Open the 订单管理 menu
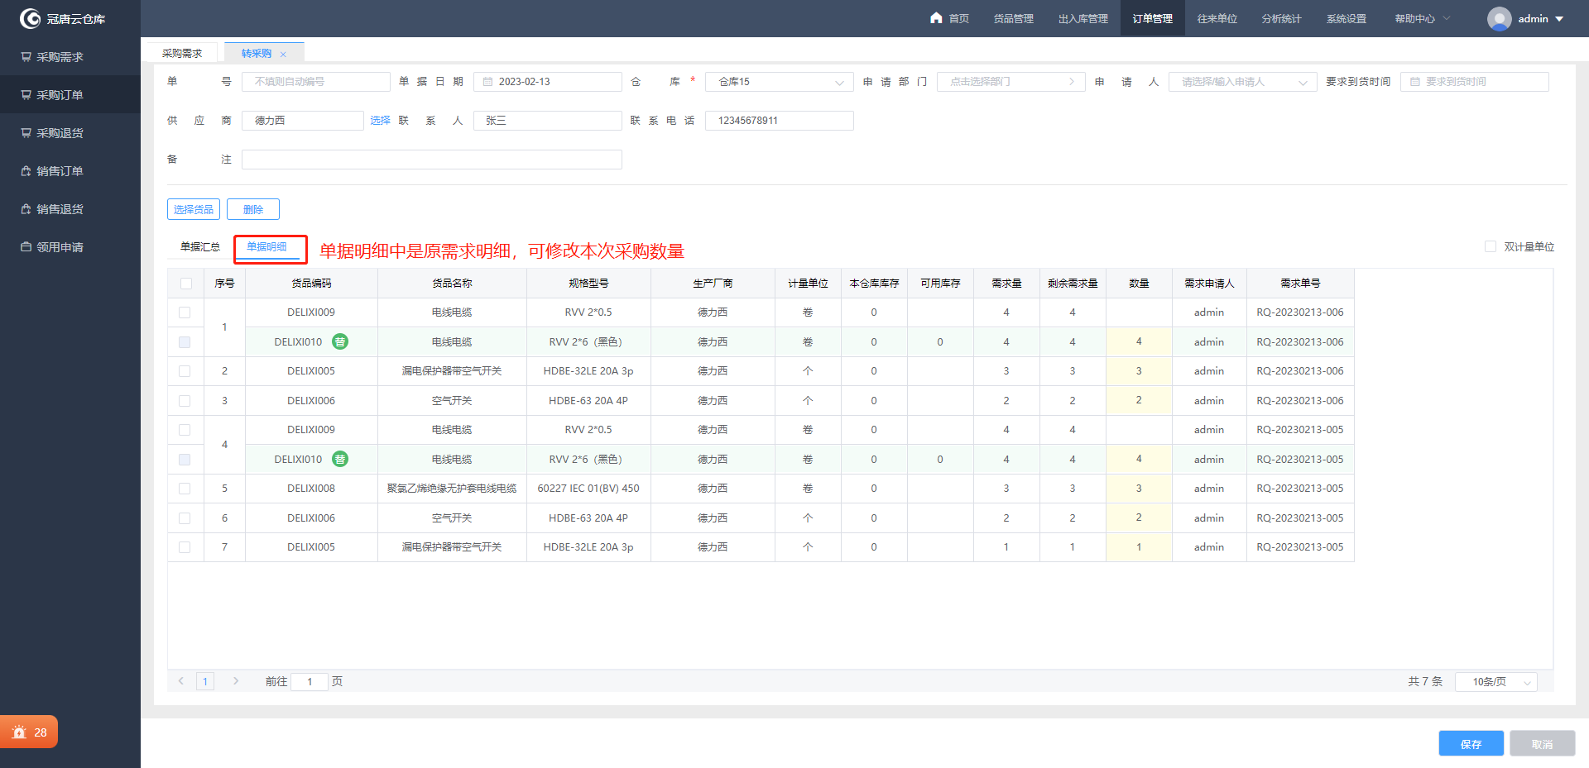The width and height of the screenshot is (1589, 768). [1152, 18]
